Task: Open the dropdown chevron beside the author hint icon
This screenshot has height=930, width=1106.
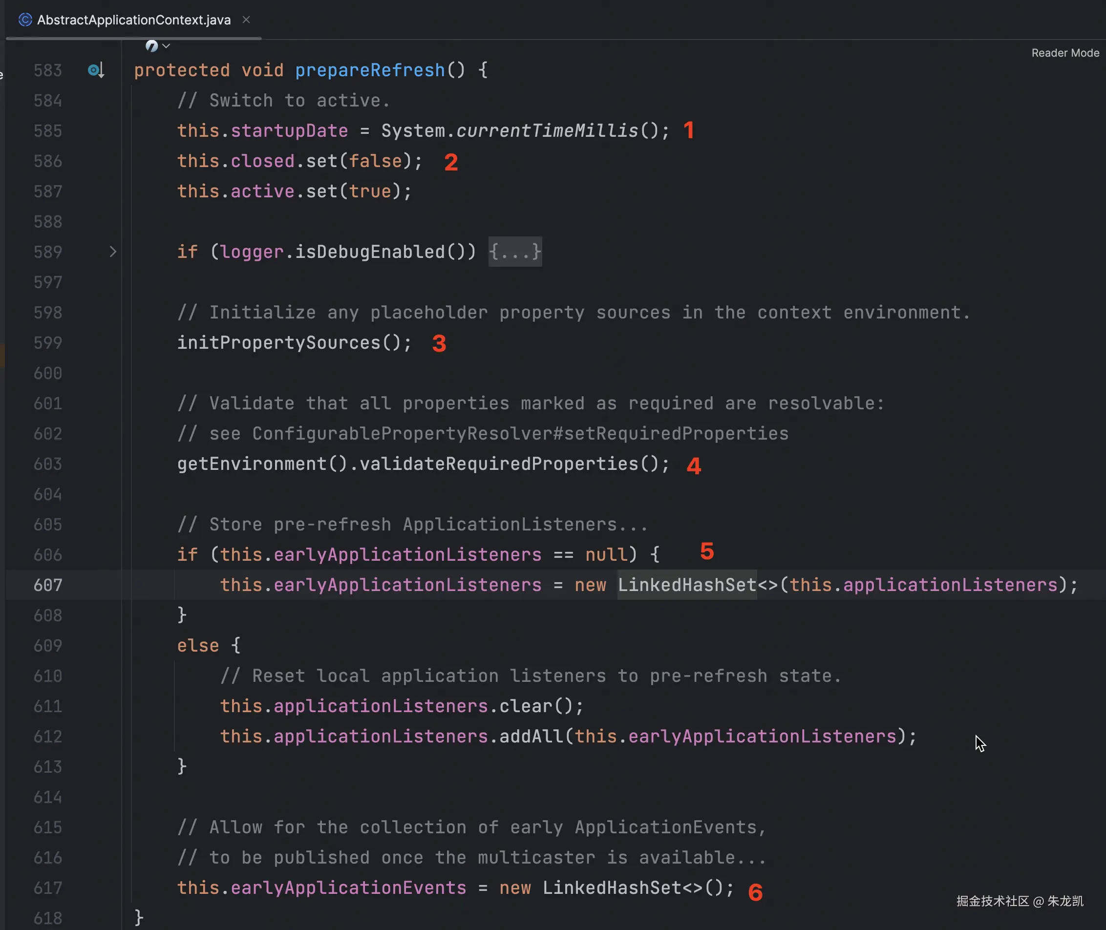Action: click(167, 46)
